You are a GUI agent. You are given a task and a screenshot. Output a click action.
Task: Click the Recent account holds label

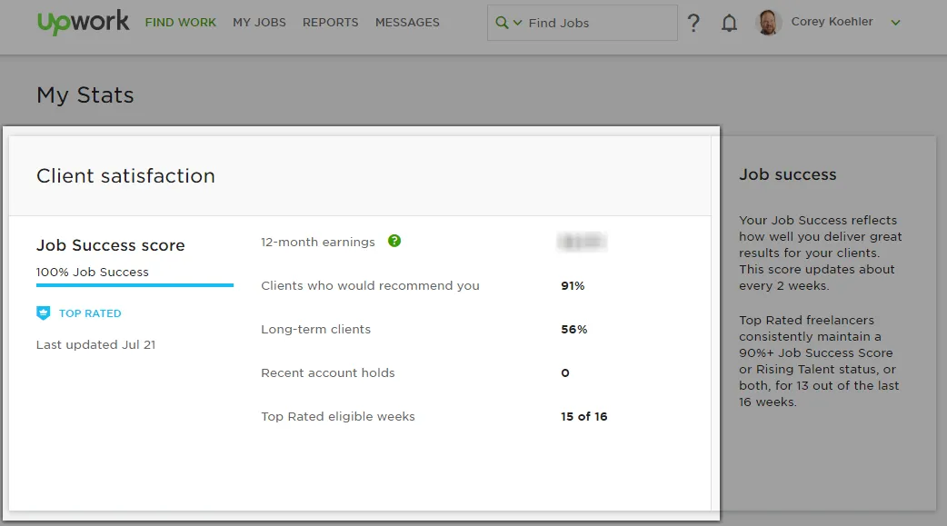[x=328, y=373]
